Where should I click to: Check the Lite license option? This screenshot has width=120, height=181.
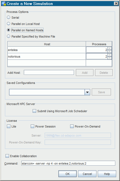tap(8, 126)
